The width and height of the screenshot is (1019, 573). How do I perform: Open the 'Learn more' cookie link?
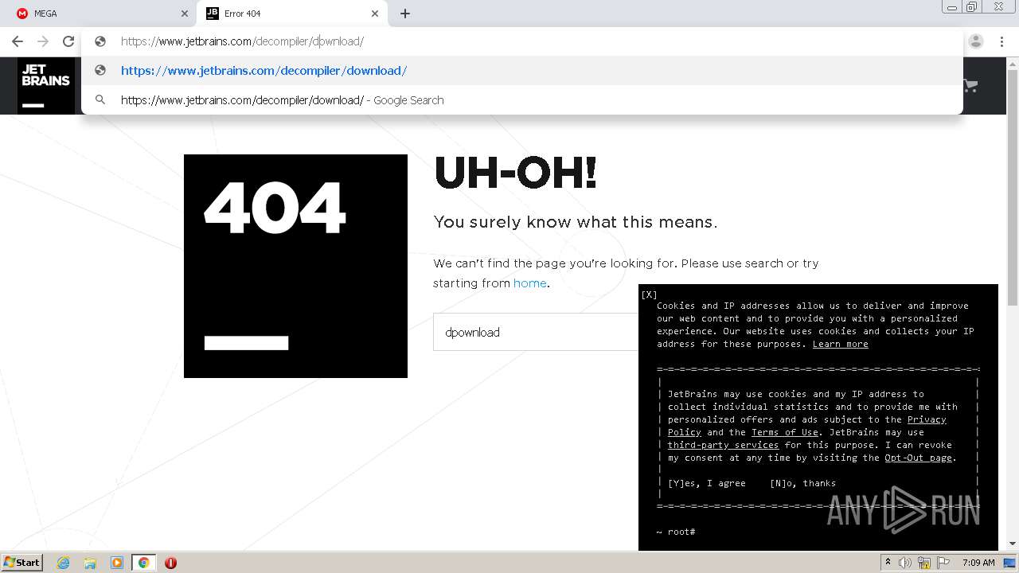point(840,344)
